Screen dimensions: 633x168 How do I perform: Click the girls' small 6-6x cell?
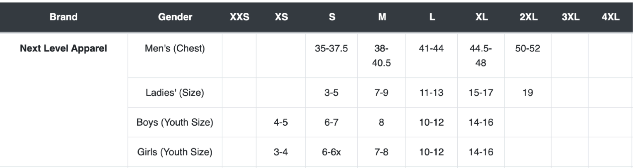pyautogui.click(x=331, y=152)
